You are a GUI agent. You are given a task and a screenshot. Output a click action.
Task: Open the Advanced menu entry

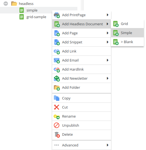81,145
